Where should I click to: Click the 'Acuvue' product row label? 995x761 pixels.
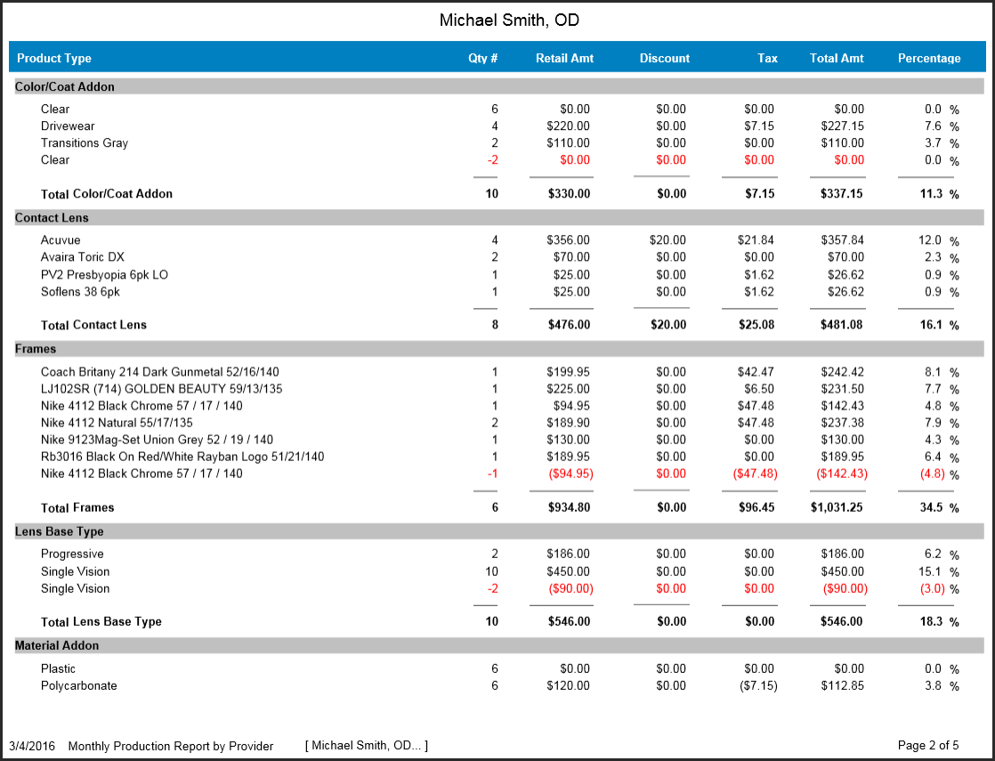point(61,240)
